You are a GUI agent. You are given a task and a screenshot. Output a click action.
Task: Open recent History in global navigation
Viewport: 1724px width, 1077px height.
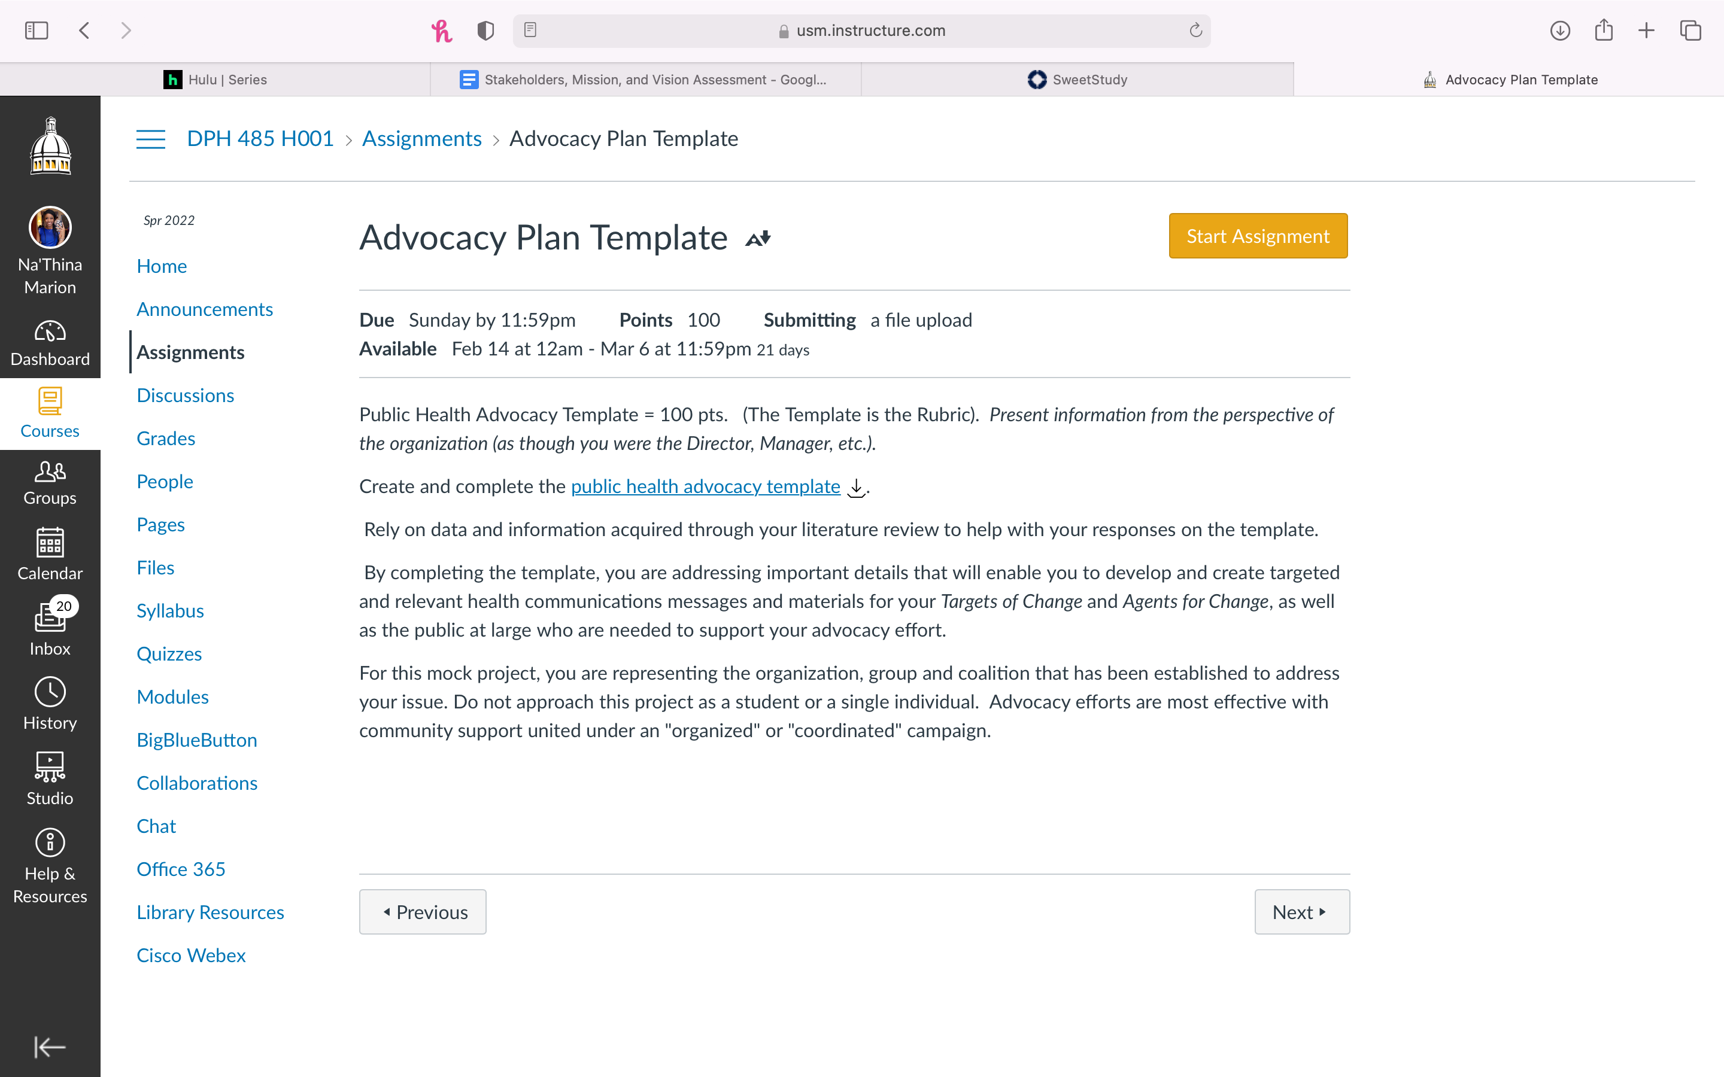(50, 704)
